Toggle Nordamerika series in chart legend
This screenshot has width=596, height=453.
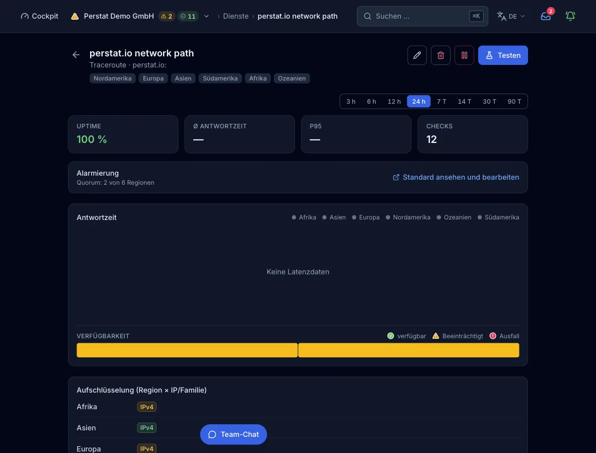click(x=408, y=217)
